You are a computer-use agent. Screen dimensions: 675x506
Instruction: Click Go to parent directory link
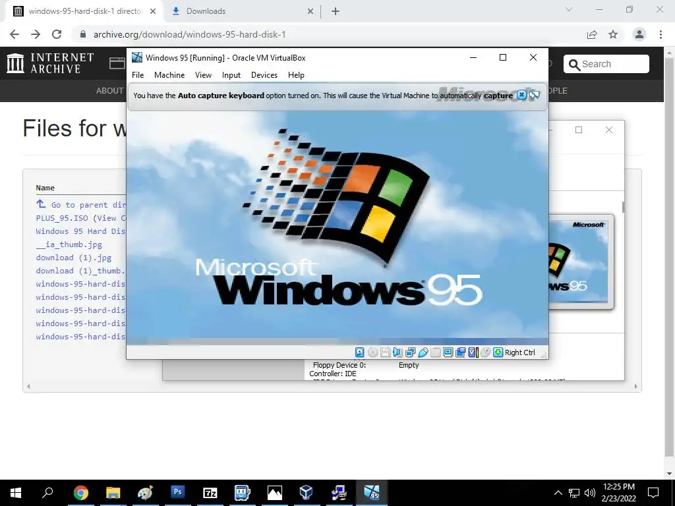(81, 204)
